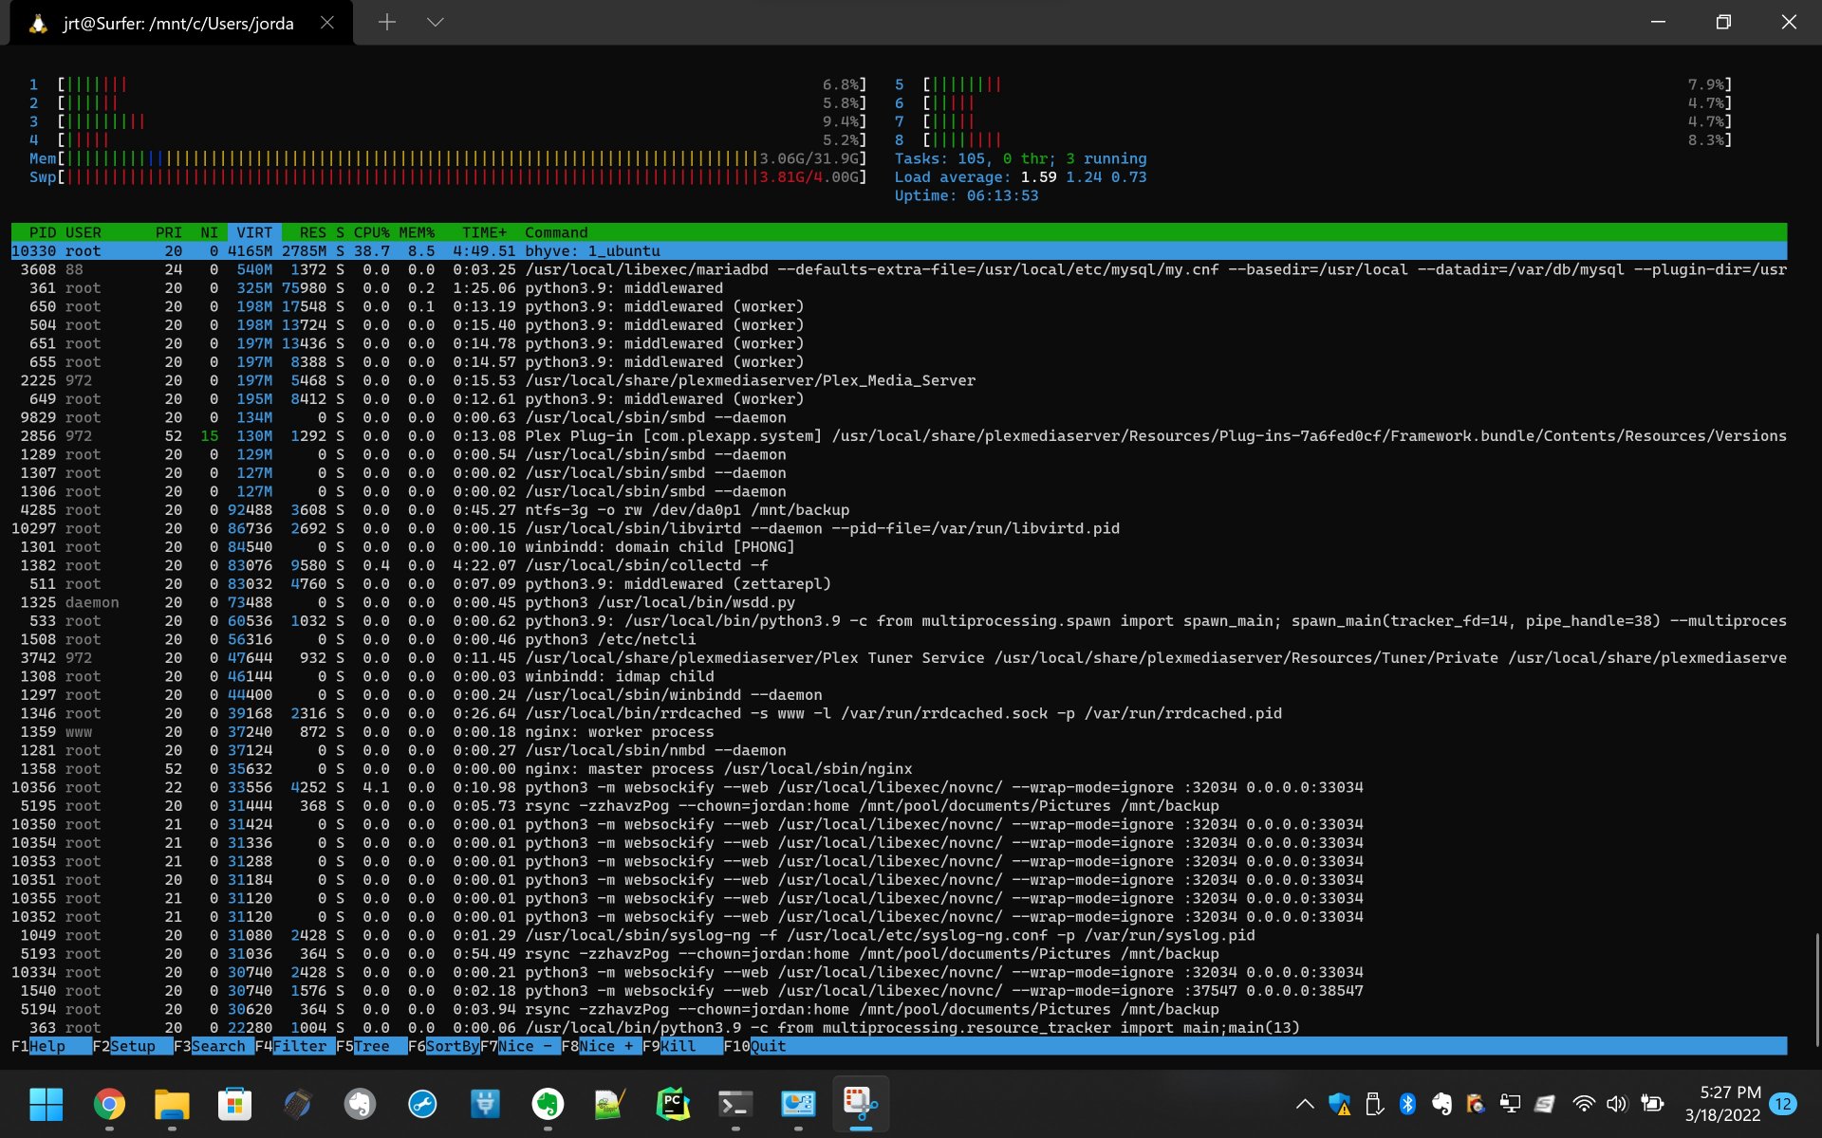Select the 'nginx: worker process' row

[x=899, y=732]
